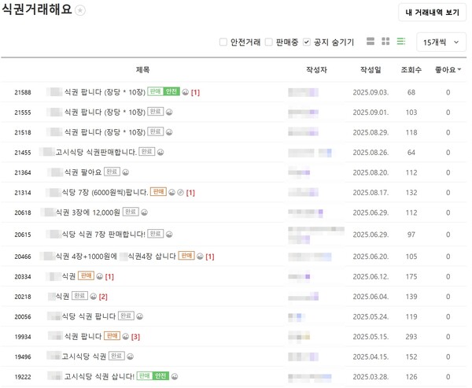The width and height of the screenshot is (472, 388).
Task: Enable the 판매중 checkbox
Action: [x=268, y=42]
